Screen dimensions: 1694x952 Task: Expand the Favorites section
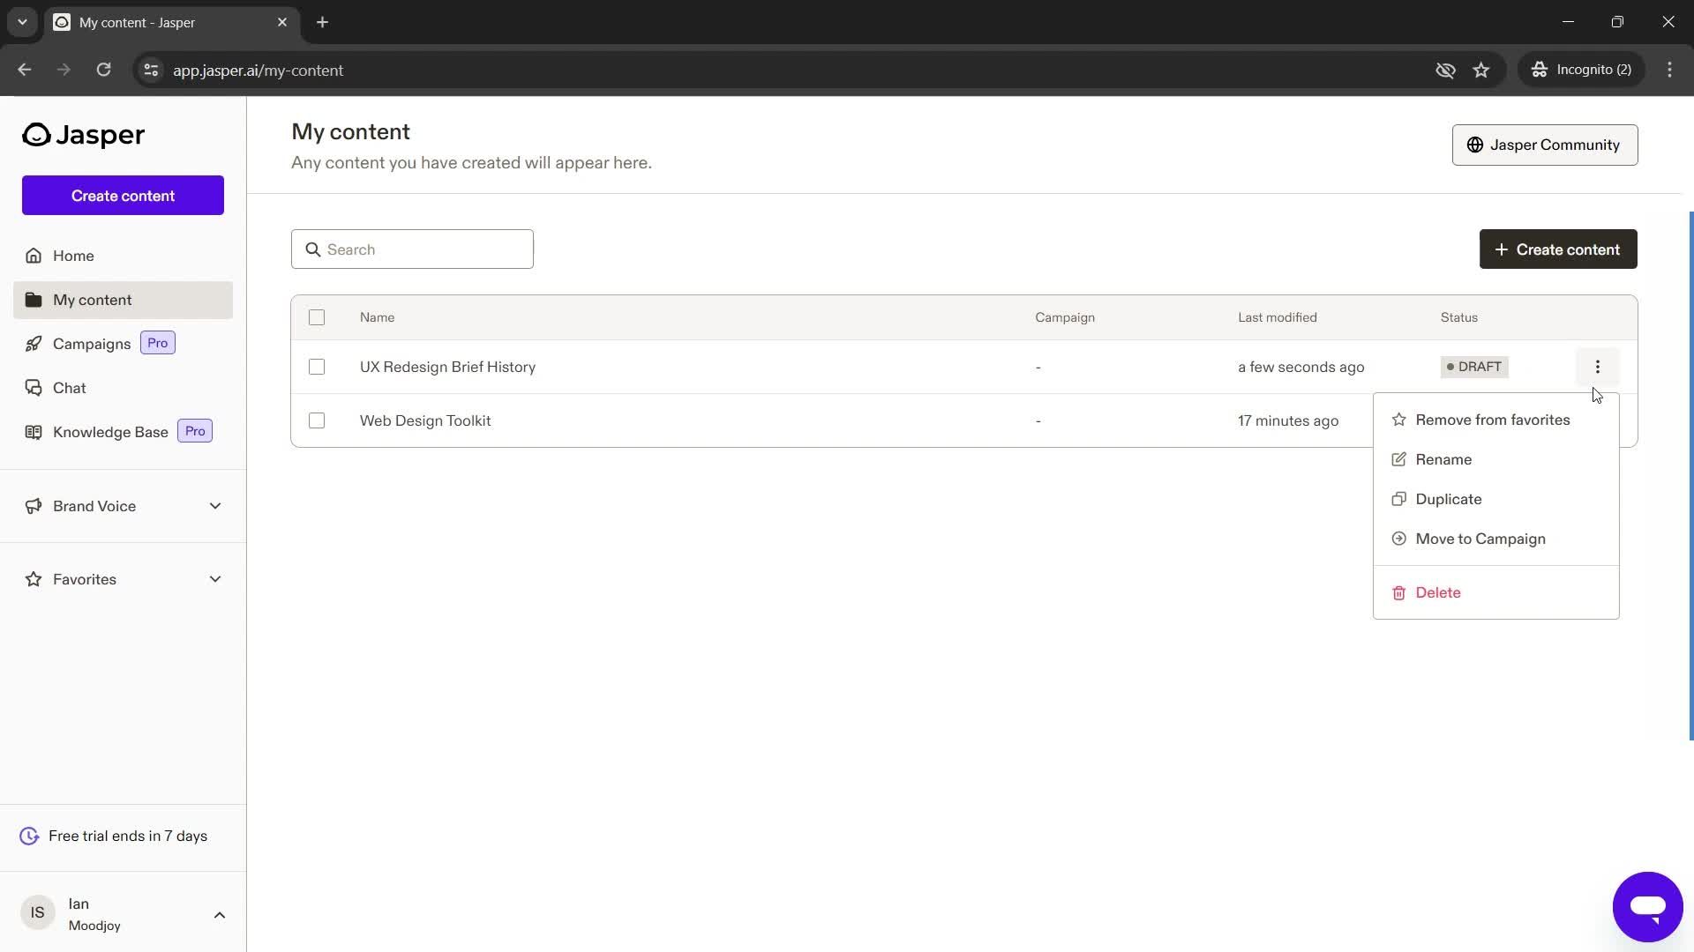[x=215, y=579]
